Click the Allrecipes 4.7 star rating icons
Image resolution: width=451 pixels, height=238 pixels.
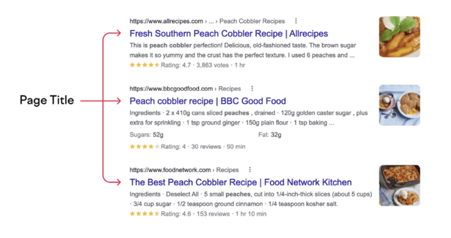[144, 65]
